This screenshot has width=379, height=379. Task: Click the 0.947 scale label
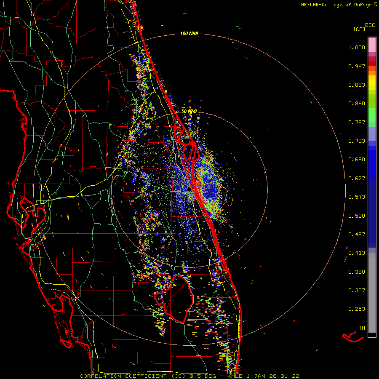357,66
